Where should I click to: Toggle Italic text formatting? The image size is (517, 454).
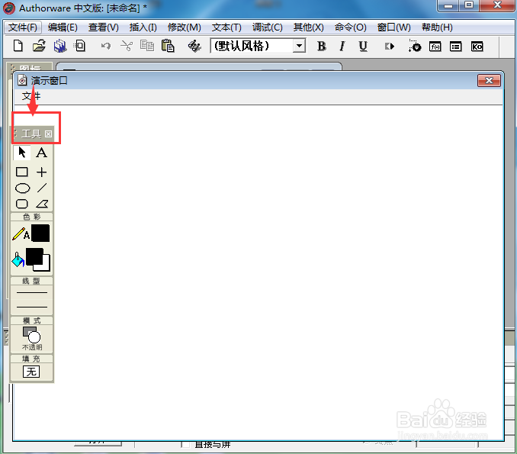[x=342, y=47]
